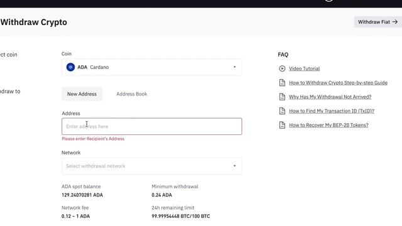
Task: Open How to Recover My BEP-20 Tokens link
Action: 329,125
